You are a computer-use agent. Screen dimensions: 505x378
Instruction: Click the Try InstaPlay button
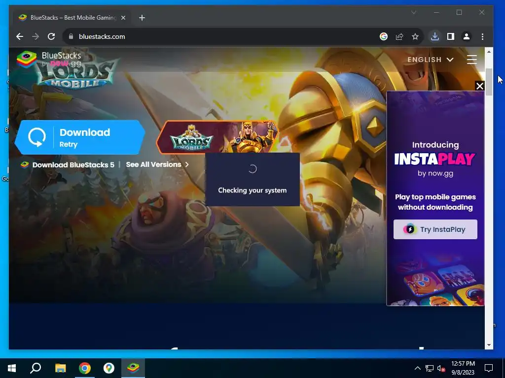435,229
